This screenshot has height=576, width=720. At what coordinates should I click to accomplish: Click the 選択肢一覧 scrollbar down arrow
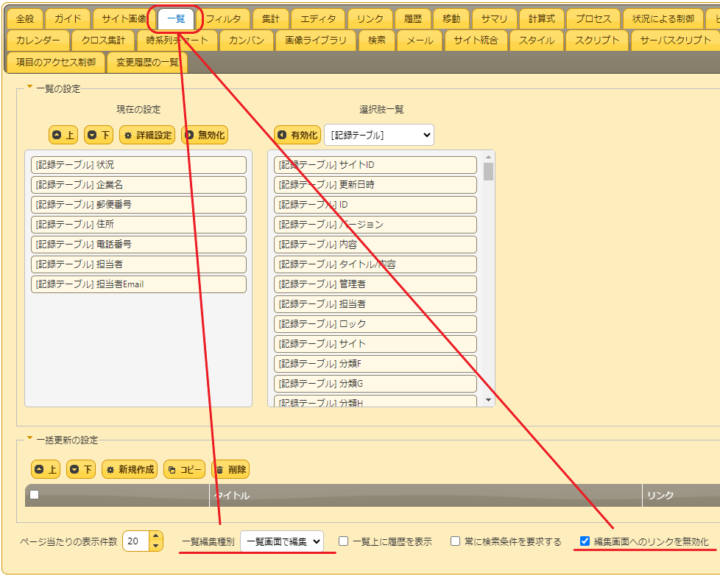[489, 401]
